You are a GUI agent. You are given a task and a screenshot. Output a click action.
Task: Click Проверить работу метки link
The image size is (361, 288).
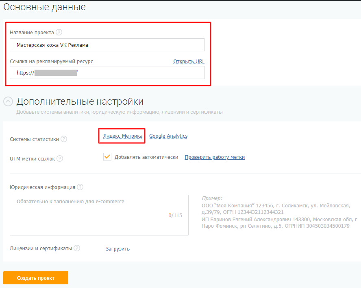click(x=215, y=157)
